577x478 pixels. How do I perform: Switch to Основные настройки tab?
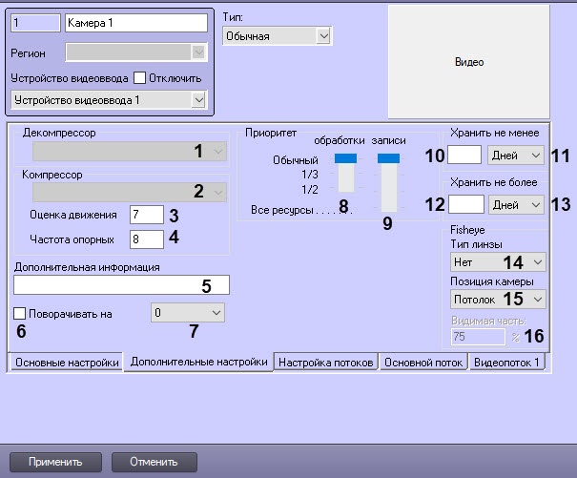click(66, 363)
